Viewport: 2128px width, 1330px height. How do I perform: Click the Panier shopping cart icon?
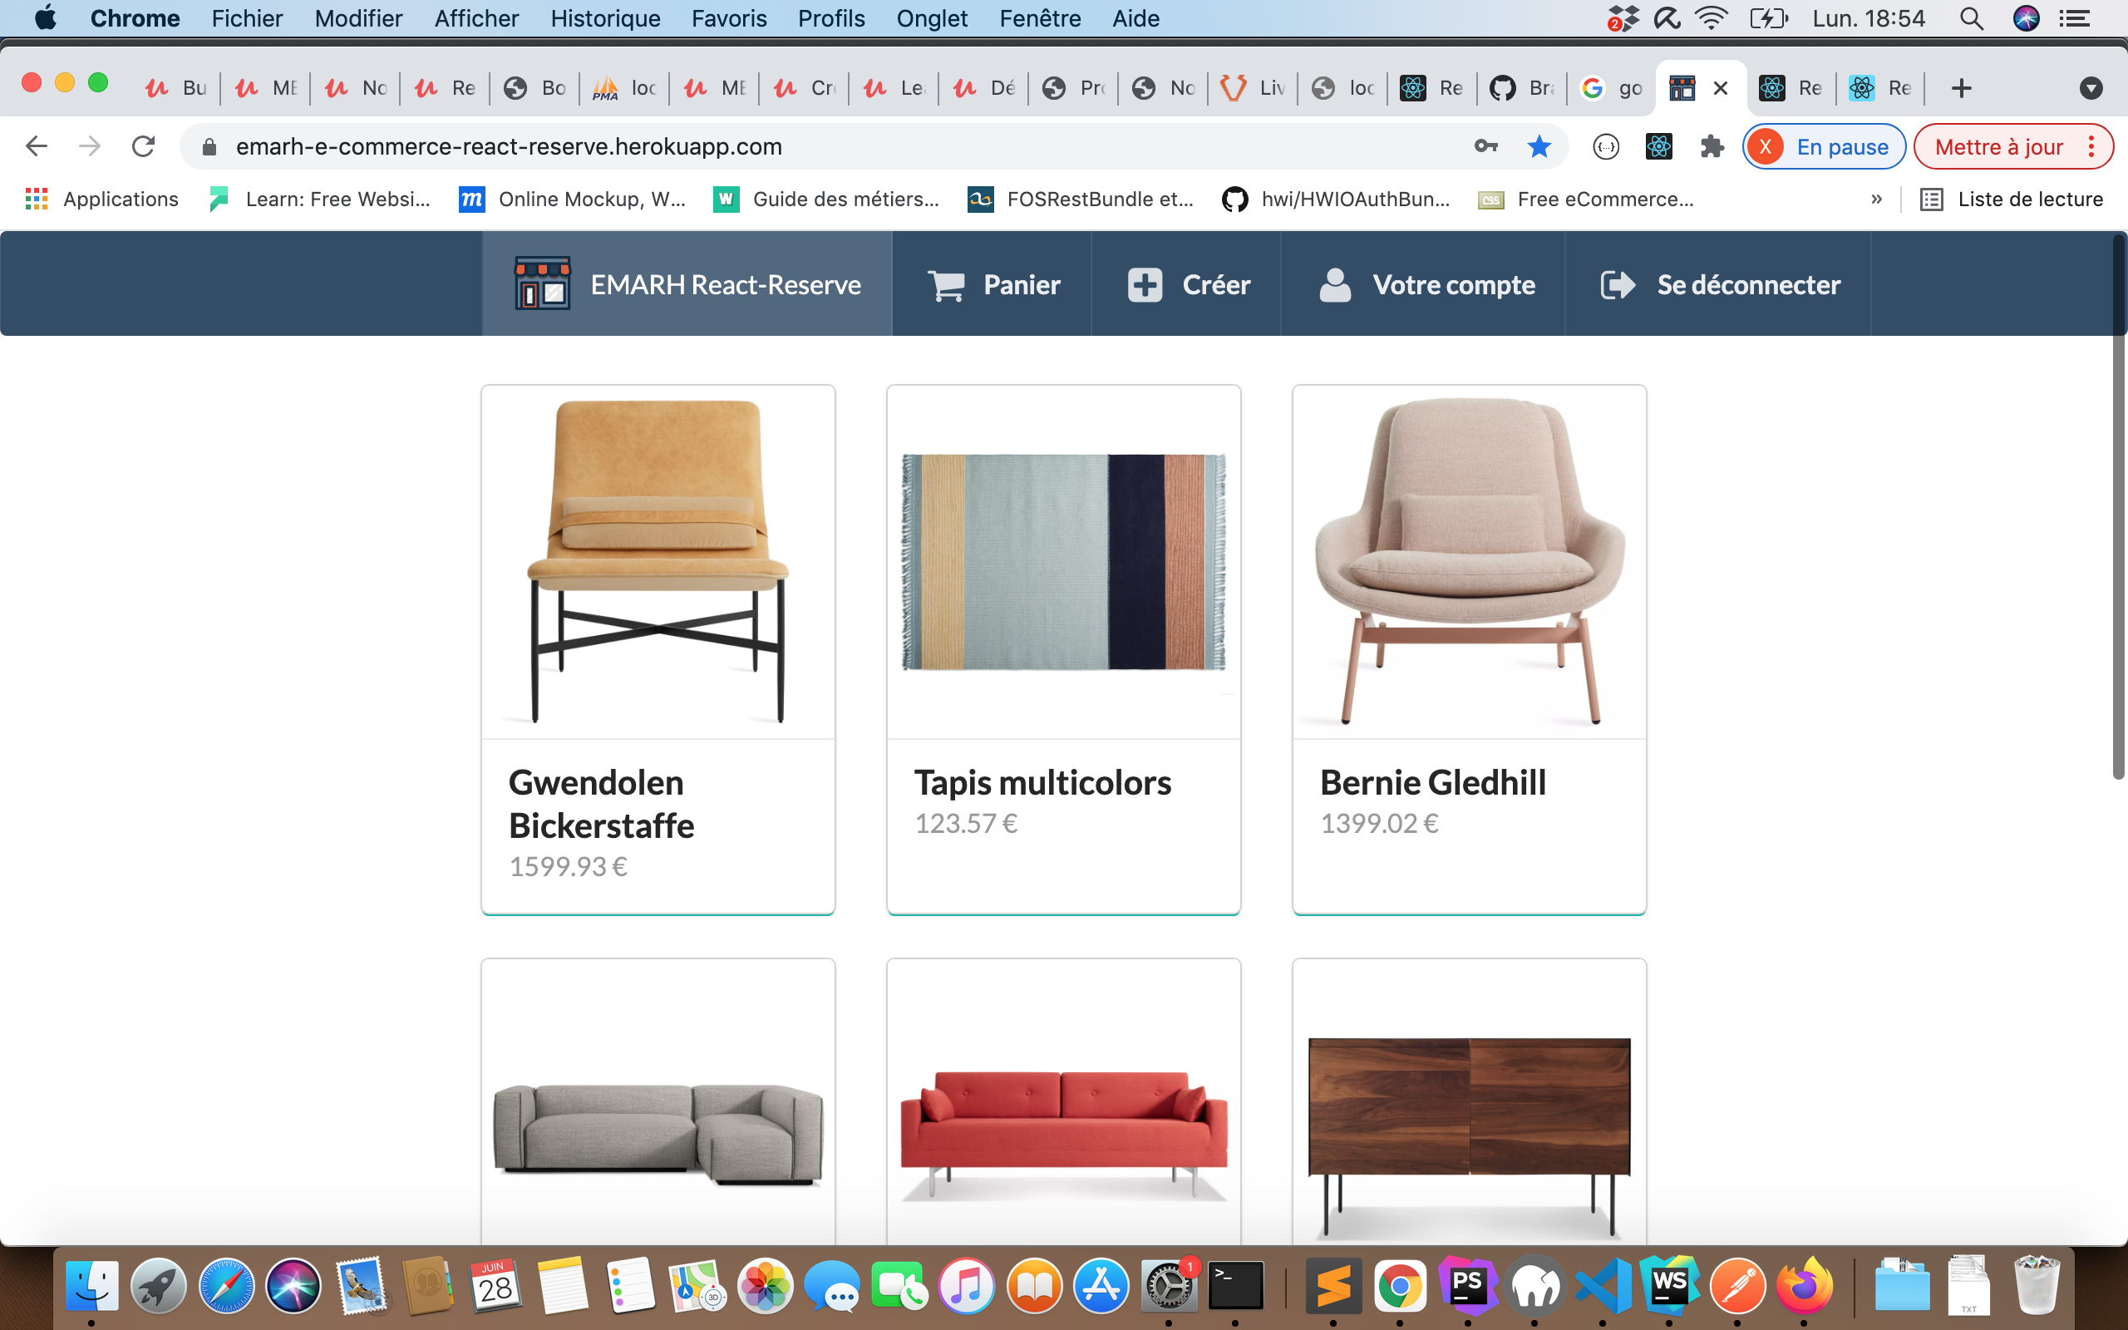click(x=946, y=283)
